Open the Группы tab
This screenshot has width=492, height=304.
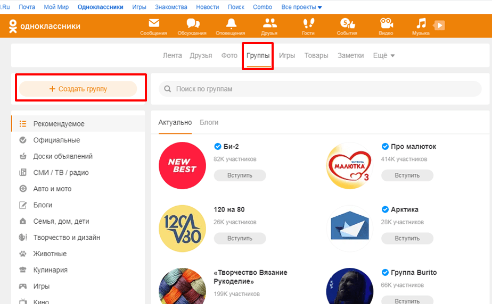click(258, 55)
